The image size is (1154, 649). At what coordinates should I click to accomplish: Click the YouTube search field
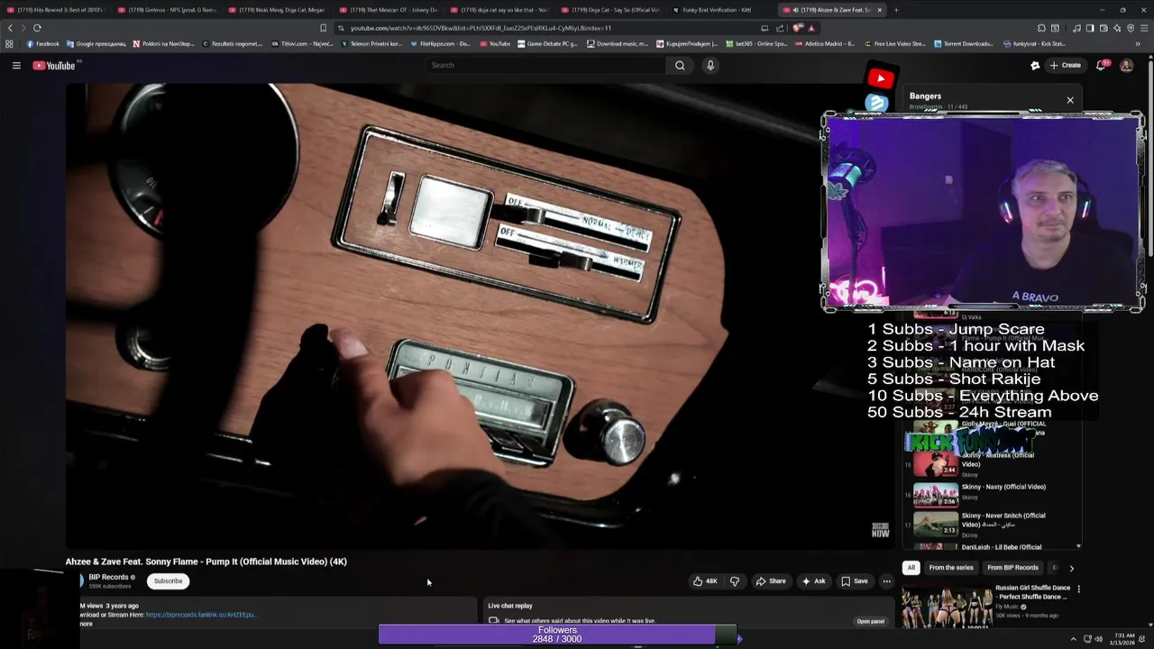tap(546, 65)
